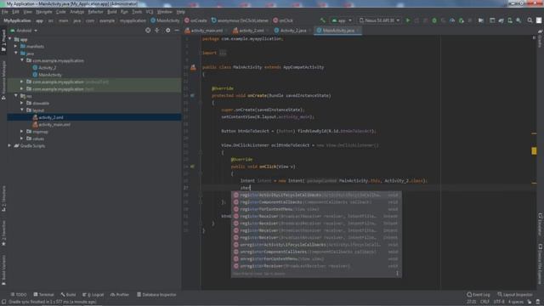Click MainActivity breadcrumb in navigation bar
Image resolution: width=544 pixels, height=306 pixels.
[x=165, y=20]
